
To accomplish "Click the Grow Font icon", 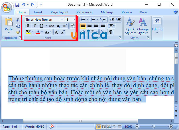I will (56, 32).
